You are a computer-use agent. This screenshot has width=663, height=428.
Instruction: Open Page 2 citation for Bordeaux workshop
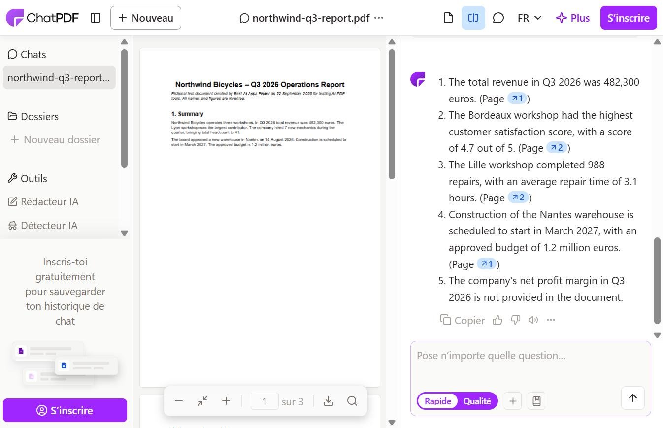click(x=558, y=148)
